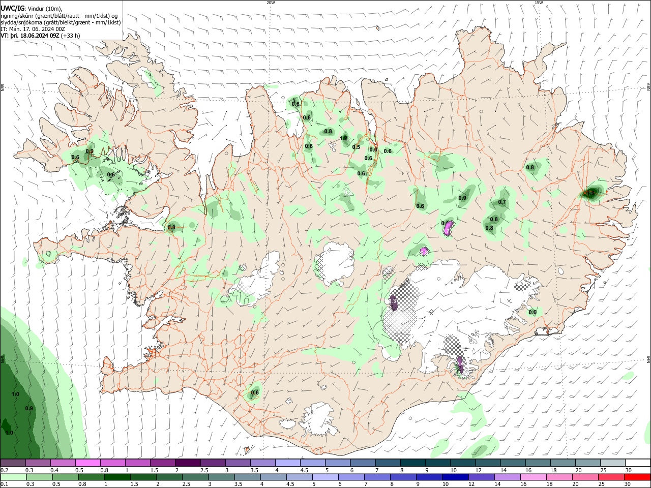This screenshot has height=488, width=651.
Task: Click the 1.2 precipitation value in north Iceland
Action: 343,138
